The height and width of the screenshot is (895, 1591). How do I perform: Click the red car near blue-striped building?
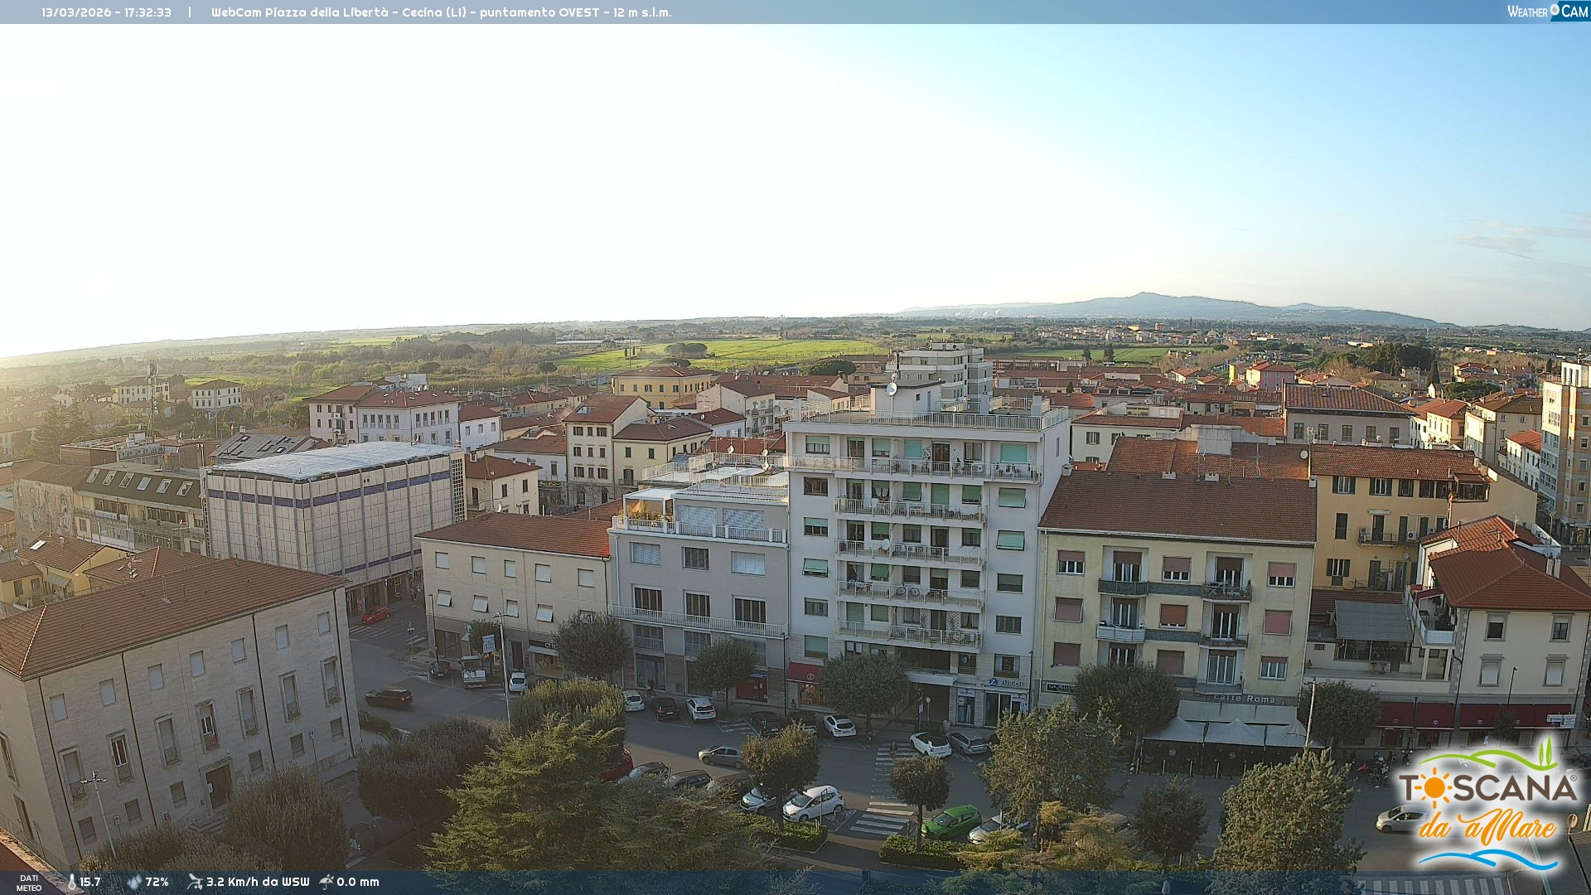pos(375,614)
